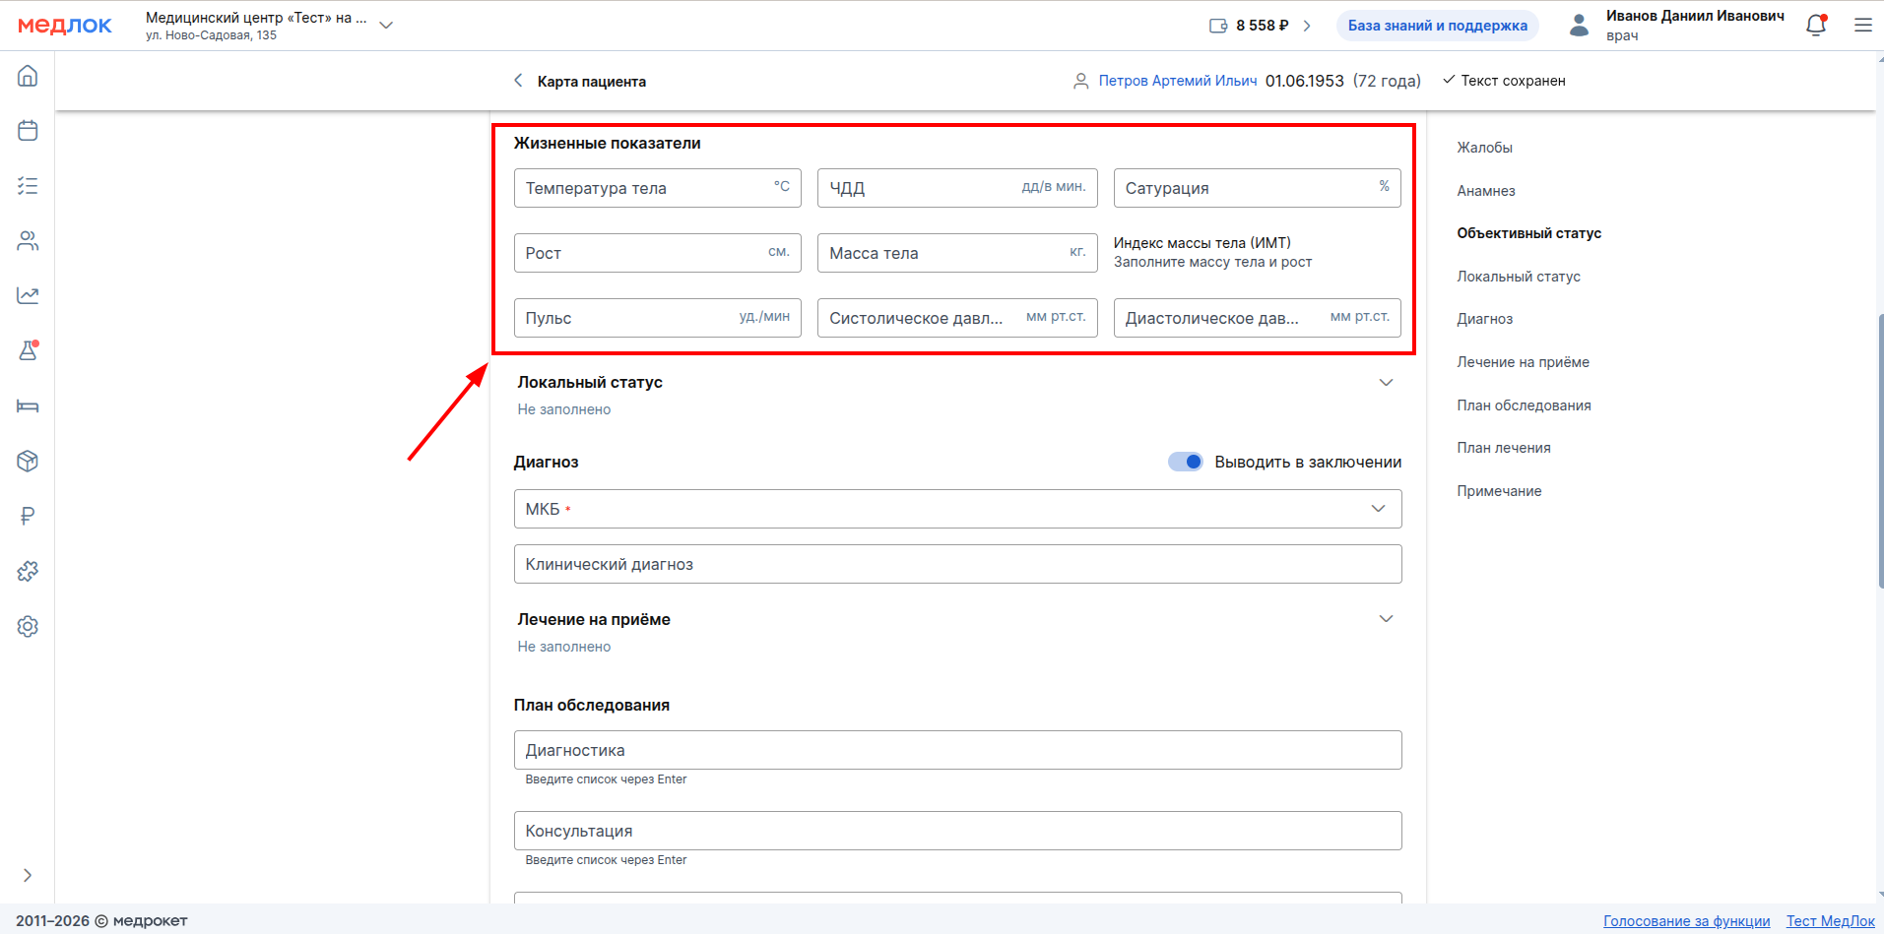
Task: Open the notifications bell
Action: pyautogui.click(x=1816, y=26)
